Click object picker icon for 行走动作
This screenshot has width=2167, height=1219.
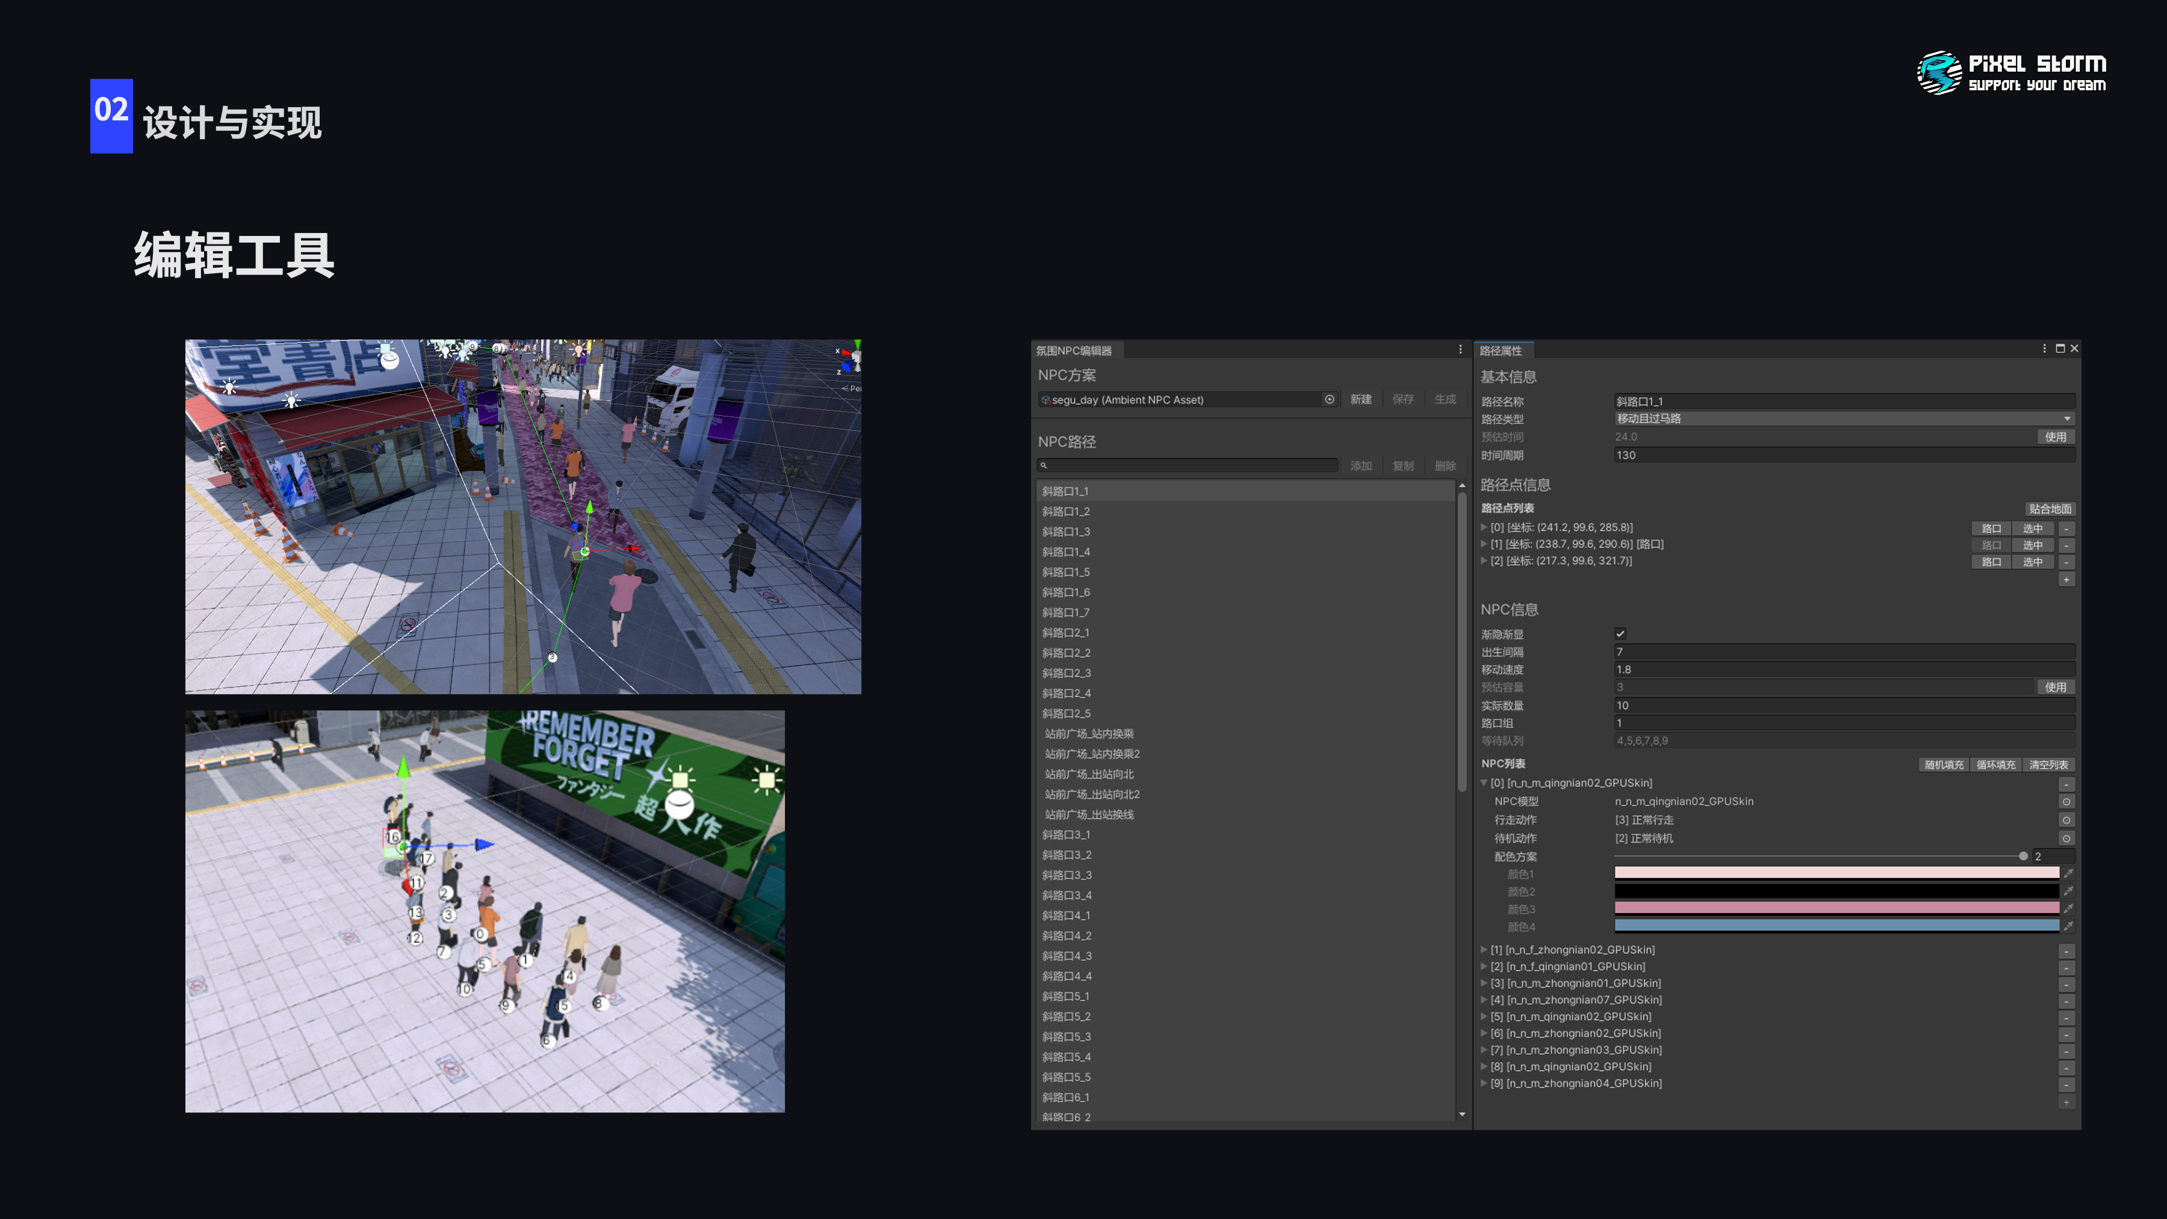click(x=2066, y=820)
